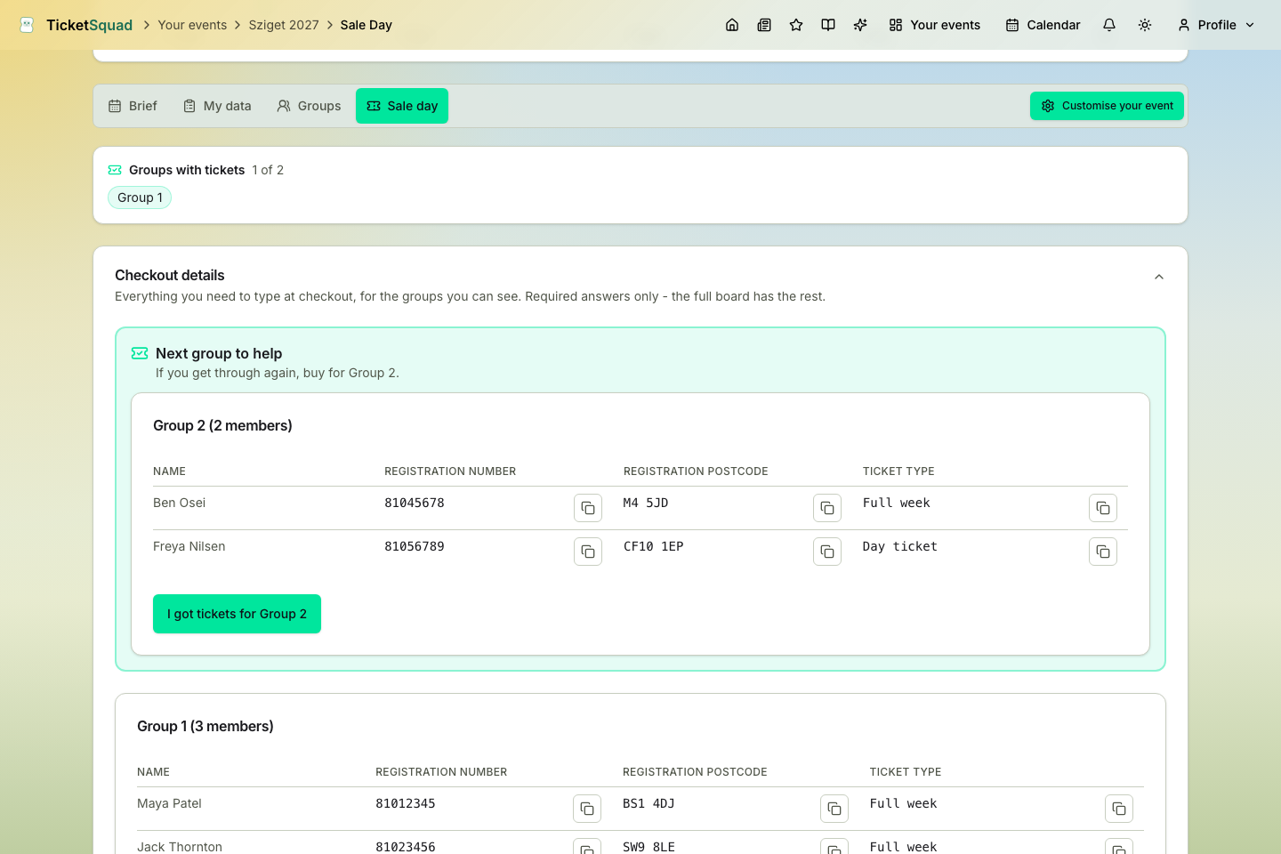Image resolution: width=1281 pixels, height=854 pixels.
Task: Click the postcode BS1 4DJ
Action: (x=649, y=803)
